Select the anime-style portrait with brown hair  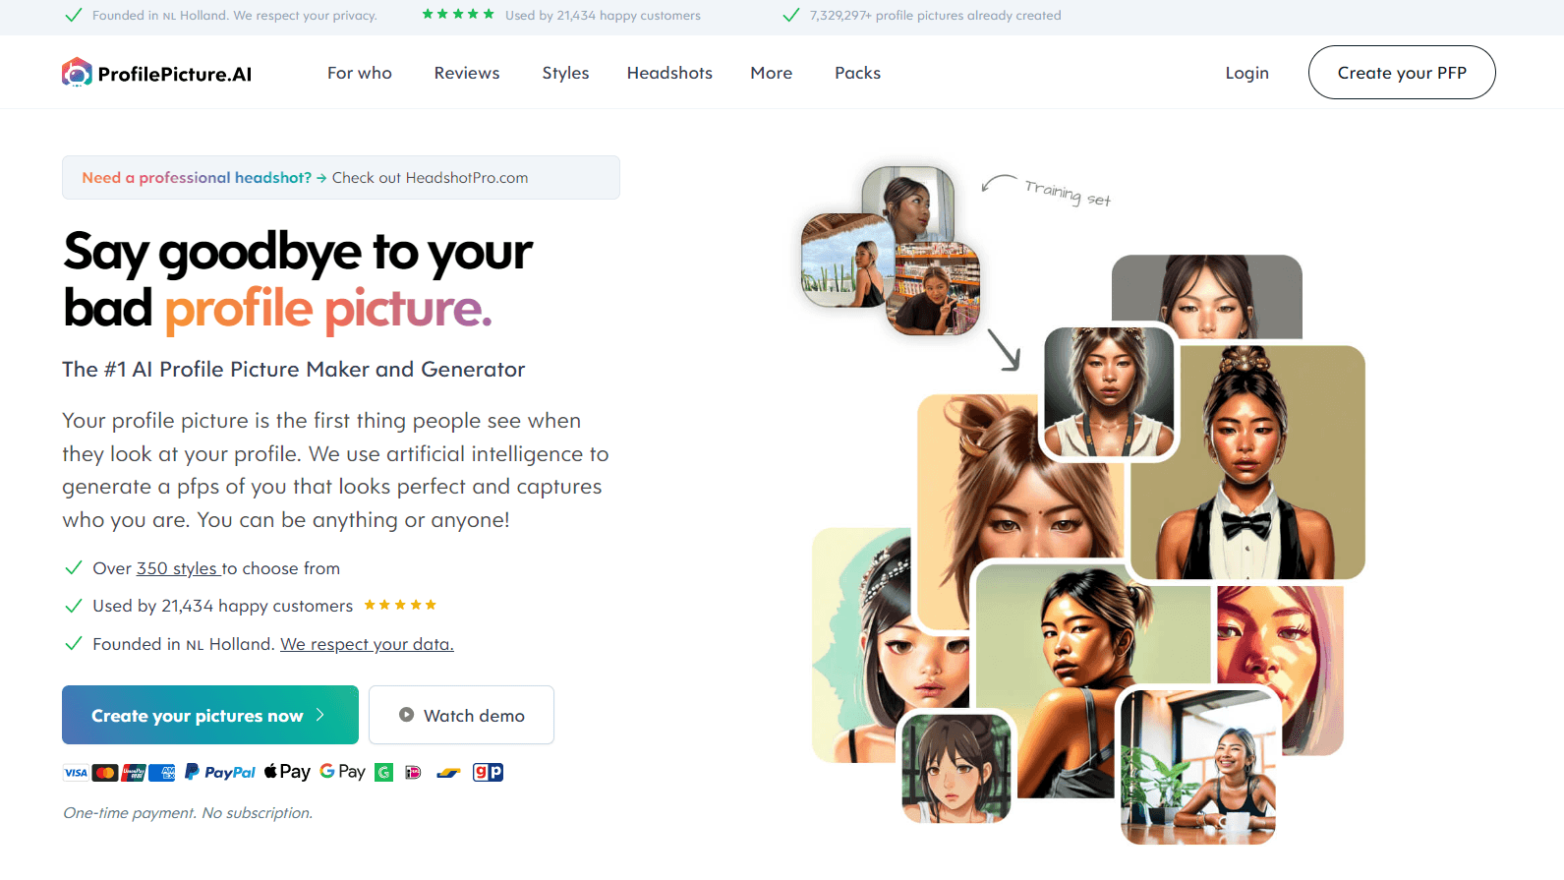point(956,769)
